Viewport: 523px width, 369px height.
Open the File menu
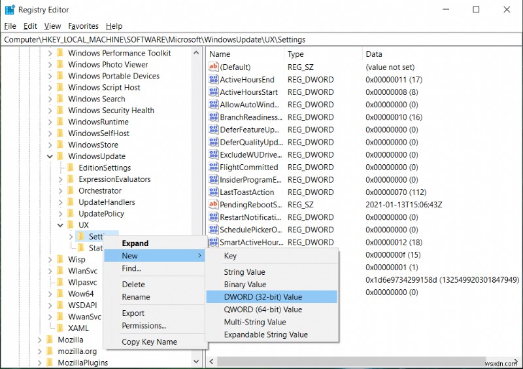pos(10,26)
